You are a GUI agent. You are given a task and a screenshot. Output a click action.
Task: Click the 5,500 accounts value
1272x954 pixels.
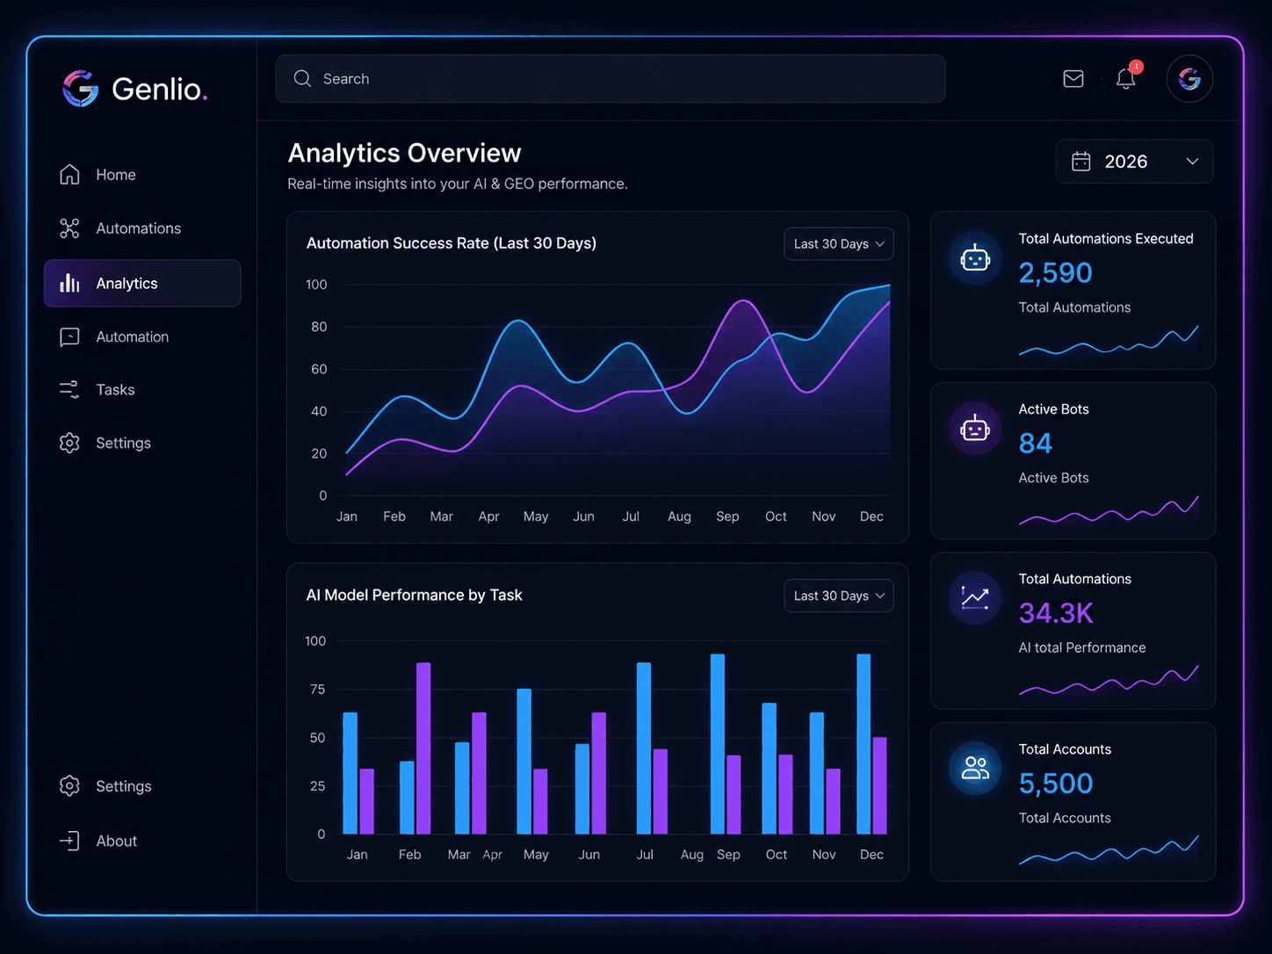pyautogui.click(x=1055, y=783)
